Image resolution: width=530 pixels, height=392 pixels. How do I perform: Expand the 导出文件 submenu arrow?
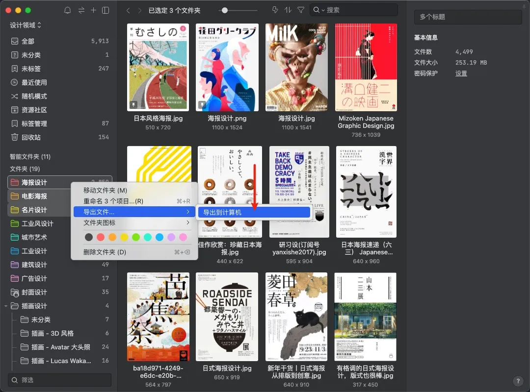click(x=188, y=212)
